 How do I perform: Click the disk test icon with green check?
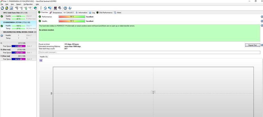tap(26, 8)
